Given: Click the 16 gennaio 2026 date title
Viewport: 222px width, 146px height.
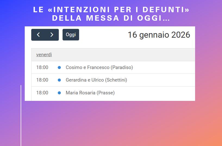Looking at the screenshot, I should 159,35.
